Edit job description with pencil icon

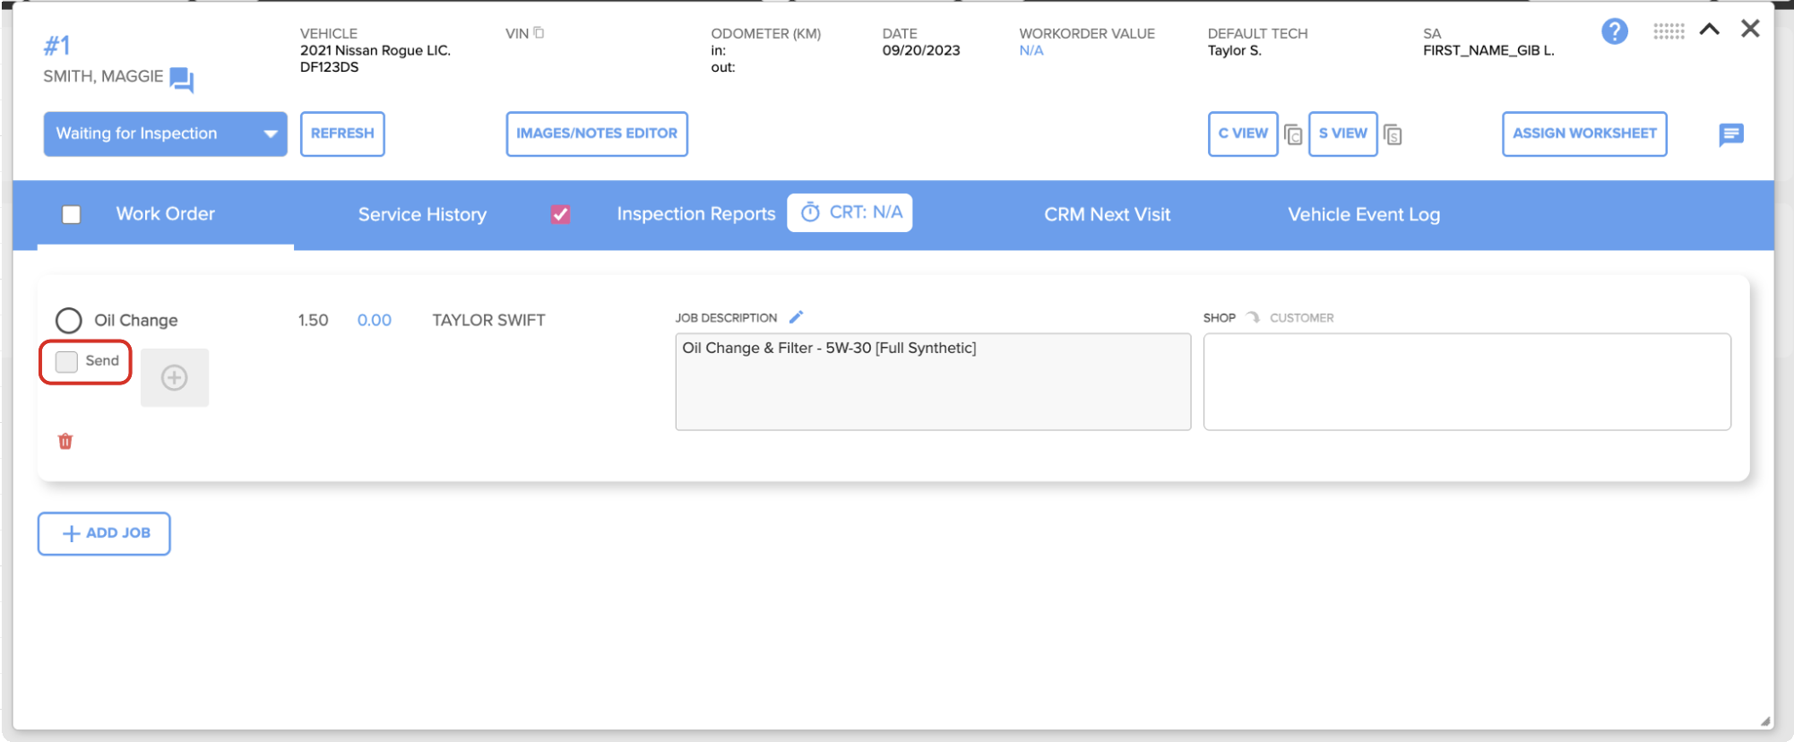tap(796, 317)
